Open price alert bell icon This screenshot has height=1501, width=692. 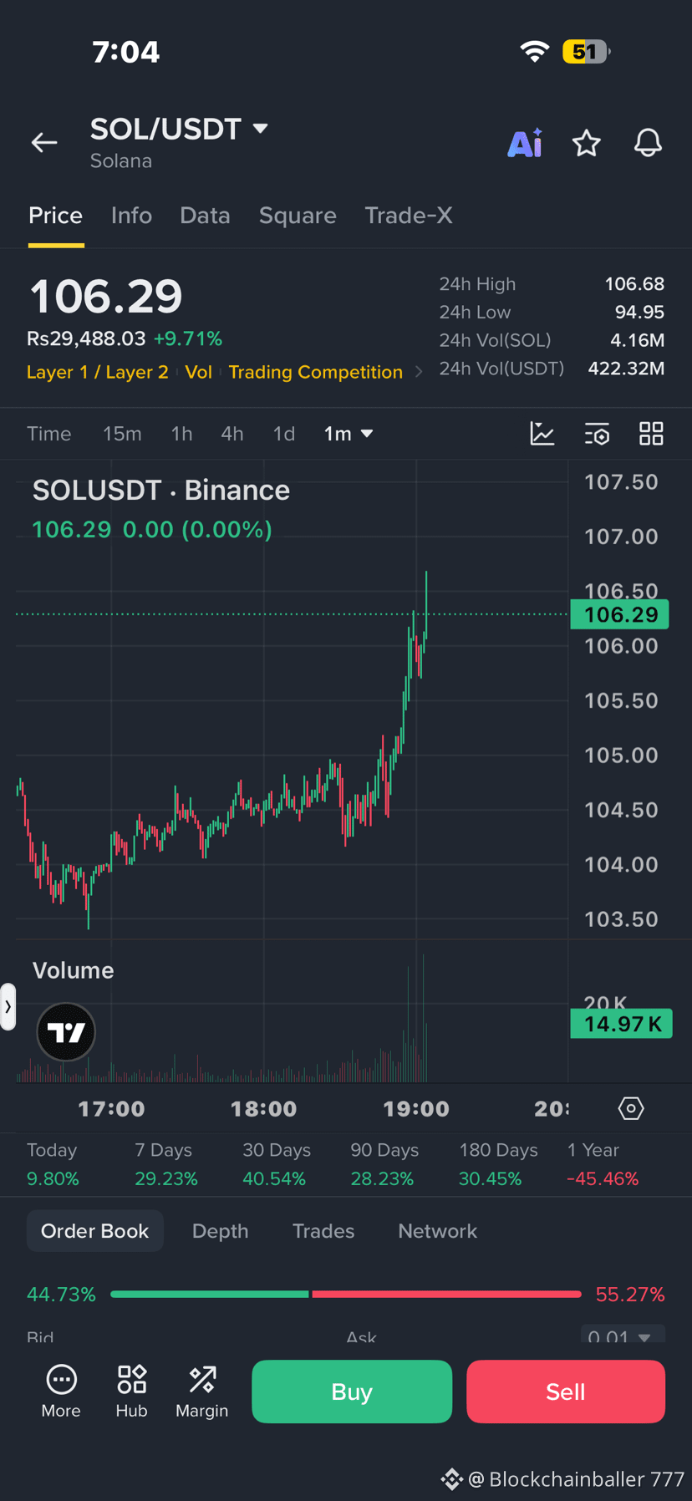click(648, 143)
